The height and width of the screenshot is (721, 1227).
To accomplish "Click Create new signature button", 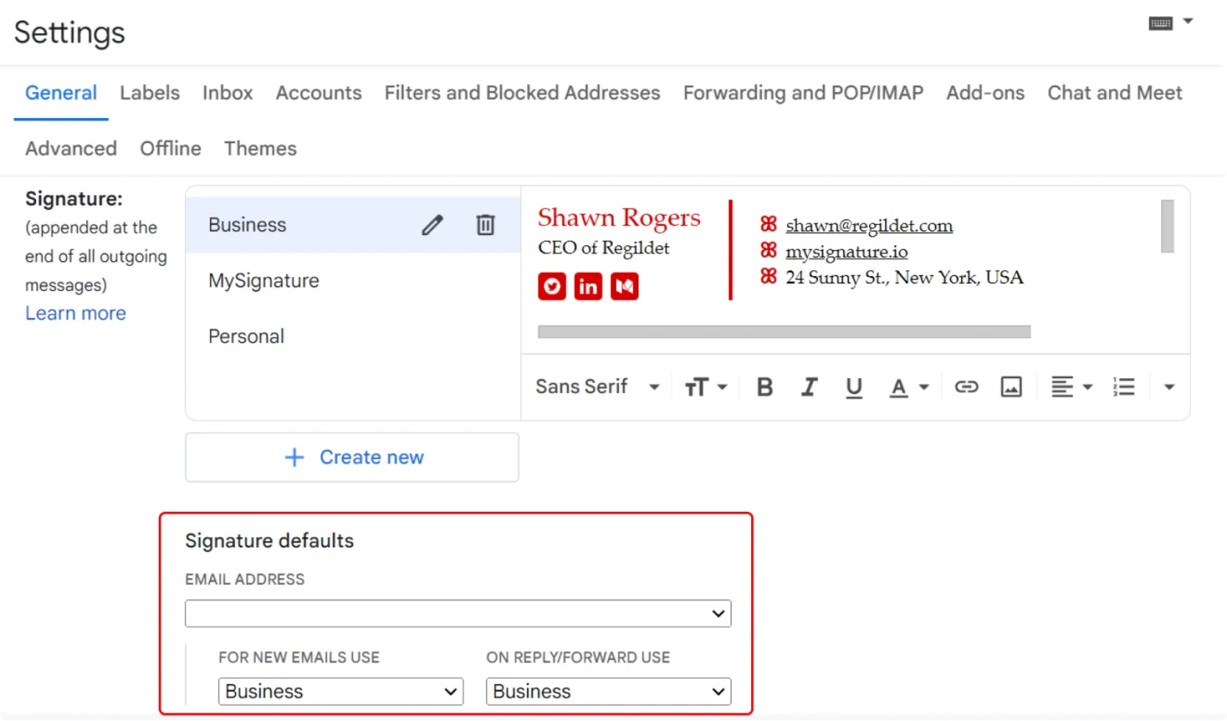I will coord(352,458).
